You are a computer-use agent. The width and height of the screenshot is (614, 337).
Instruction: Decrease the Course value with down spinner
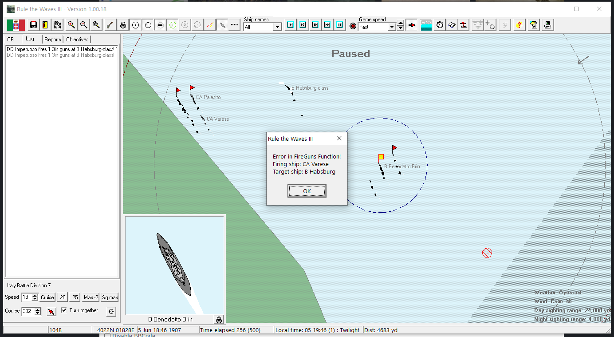[38, 313]
